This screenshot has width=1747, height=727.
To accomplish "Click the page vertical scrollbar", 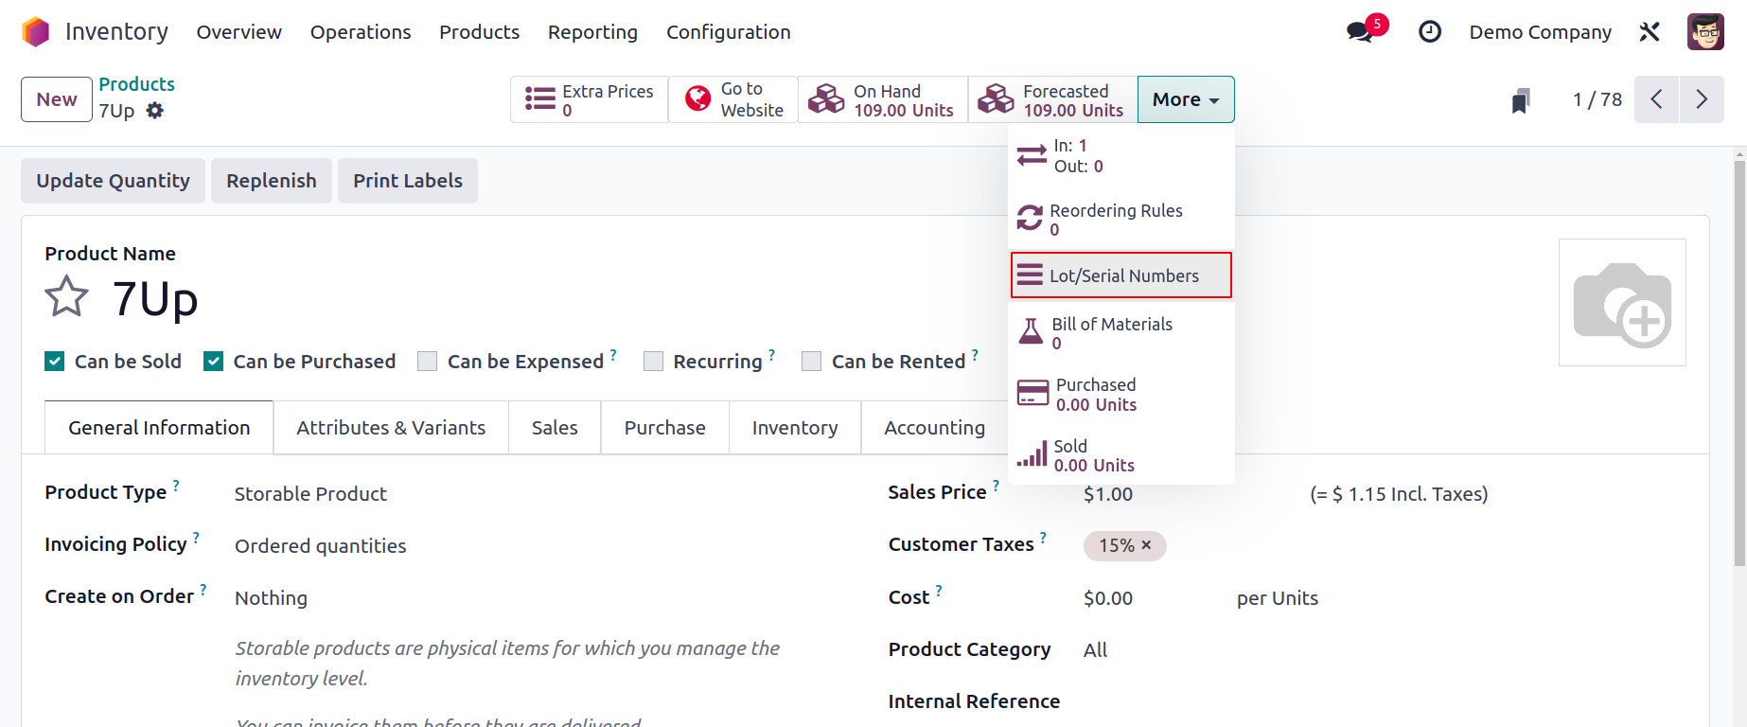I will pos(1739,363).
